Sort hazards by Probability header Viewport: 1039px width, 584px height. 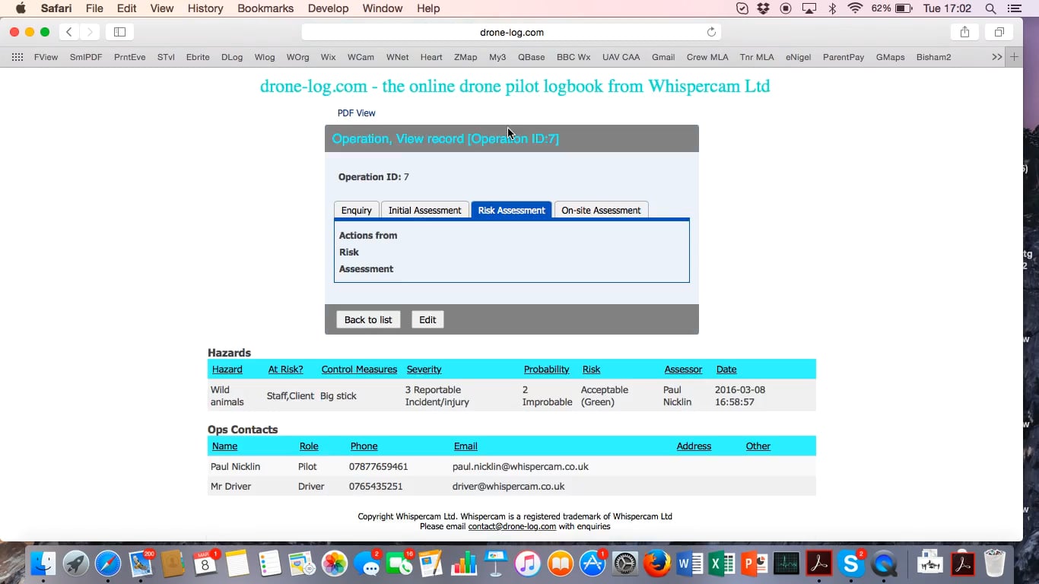point(546,370)
